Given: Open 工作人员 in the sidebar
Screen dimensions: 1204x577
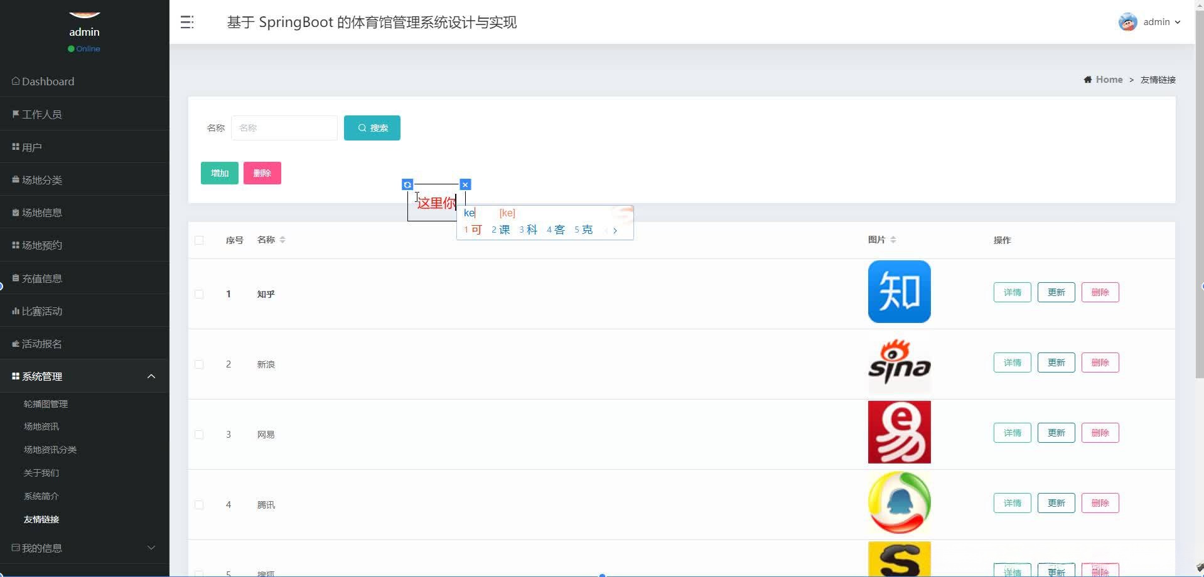Looking at the screenshot, I should 85,114.
